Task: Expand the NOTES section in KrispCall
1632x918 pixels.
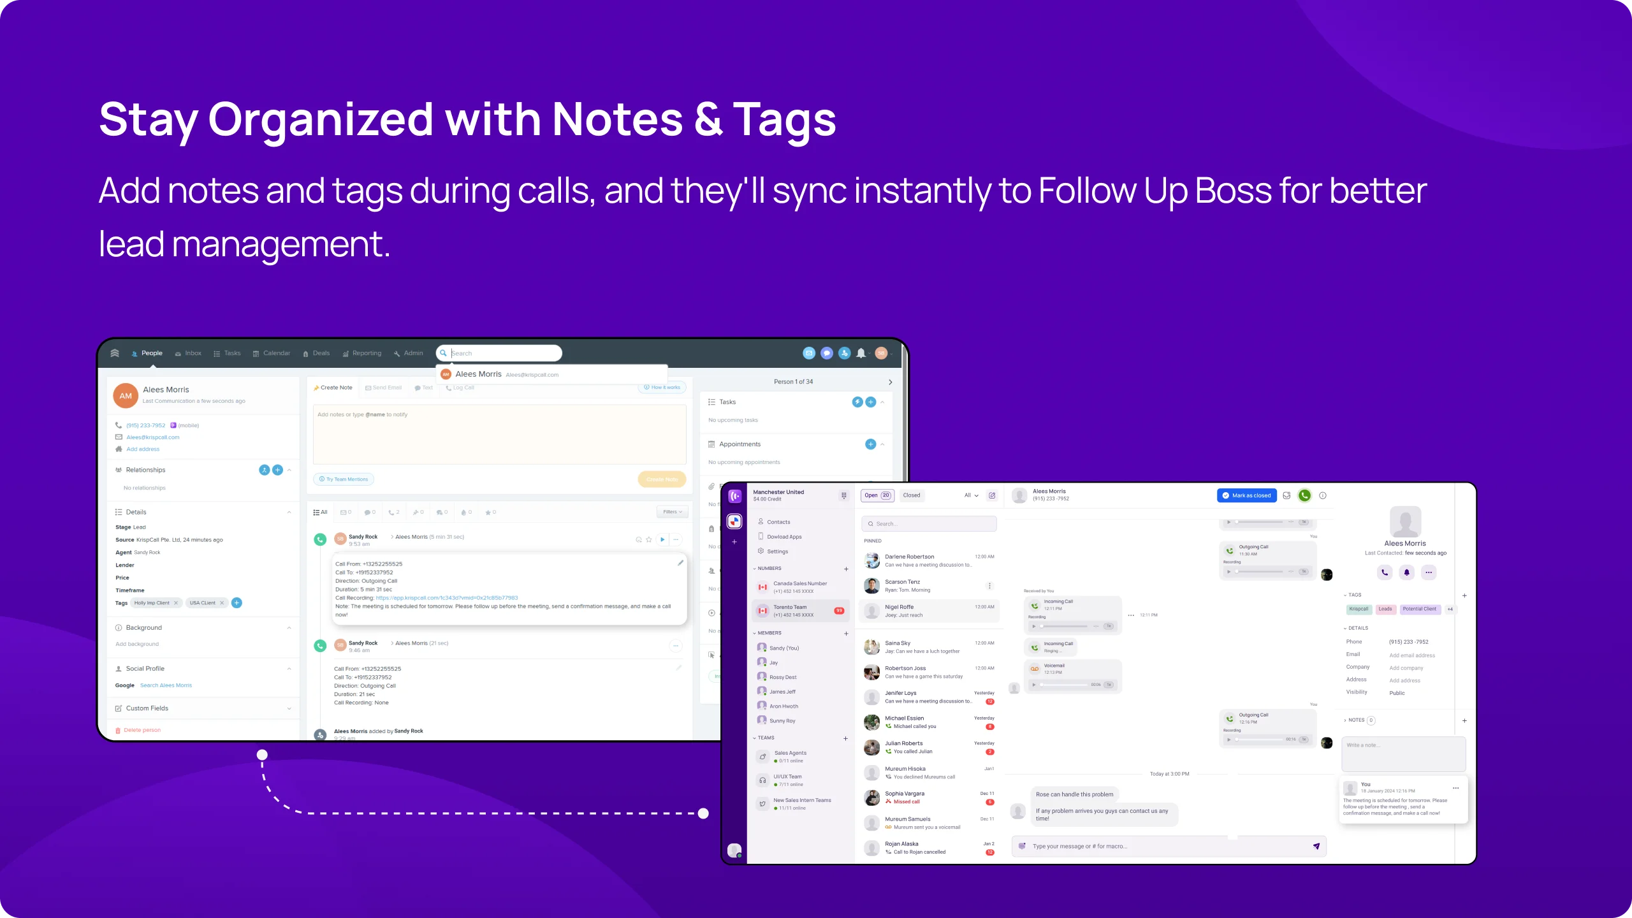Action: click(1345, 720)
